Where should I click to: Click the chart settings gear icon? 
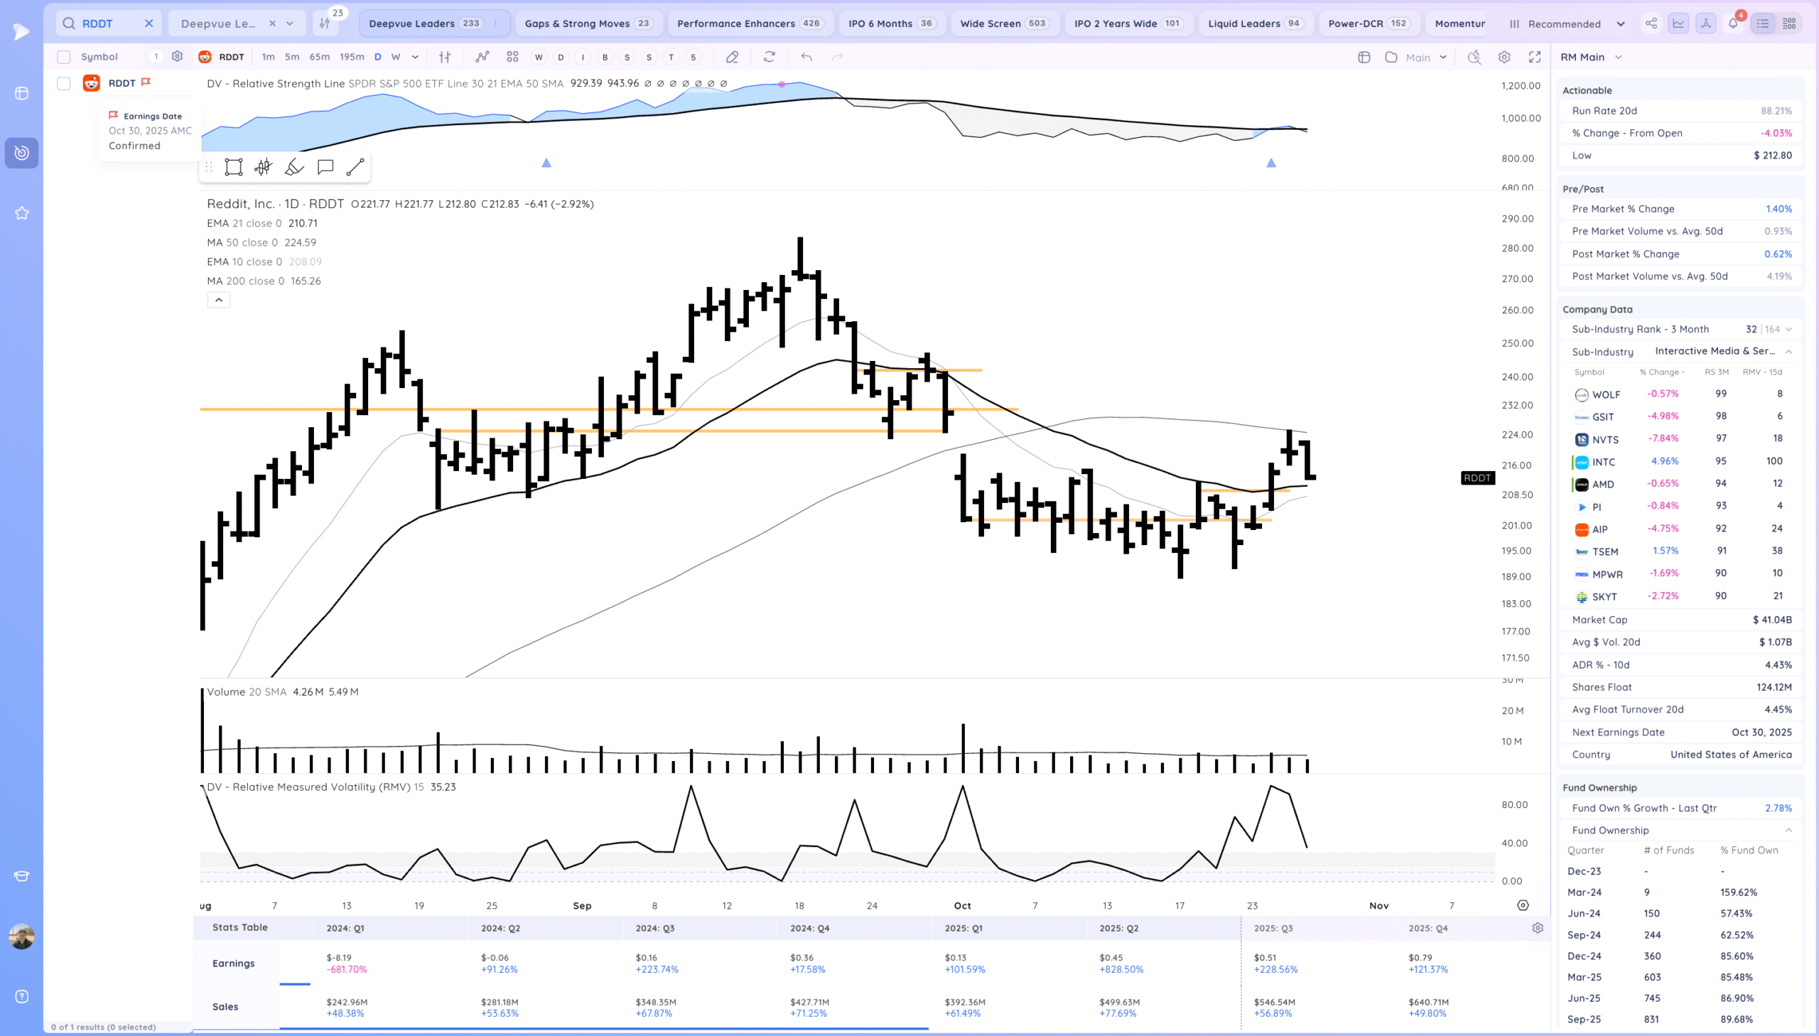point(1504,57)
